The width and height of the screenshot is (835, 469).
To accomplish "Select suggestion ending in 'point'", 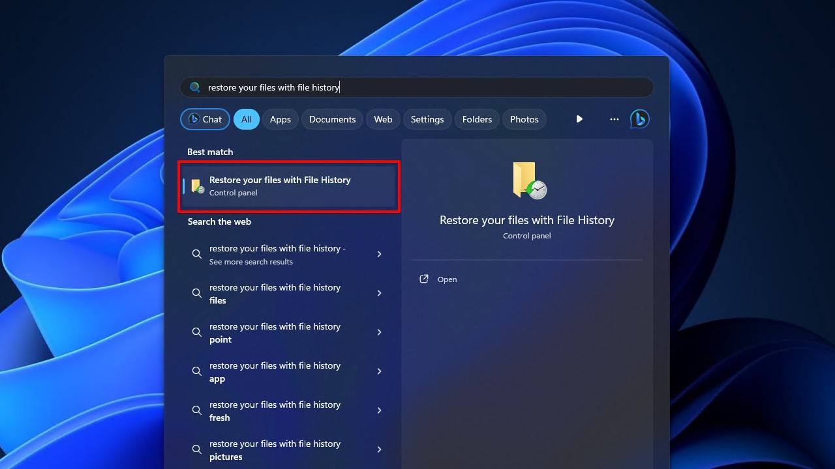I will pyautogui.click(x=289, y=332).
